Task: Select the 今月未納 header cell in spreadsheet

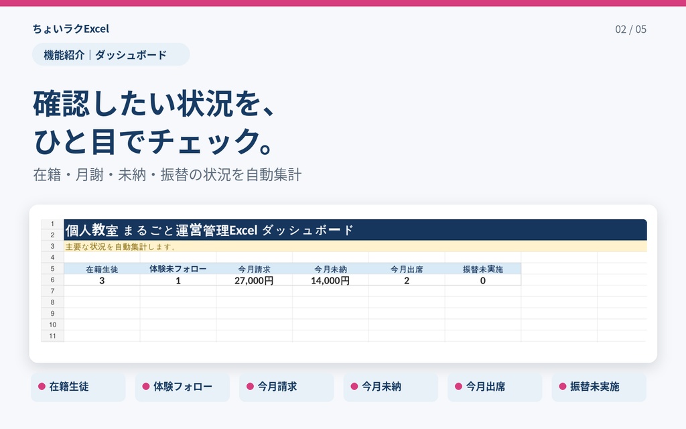Action: click(330, 269)
